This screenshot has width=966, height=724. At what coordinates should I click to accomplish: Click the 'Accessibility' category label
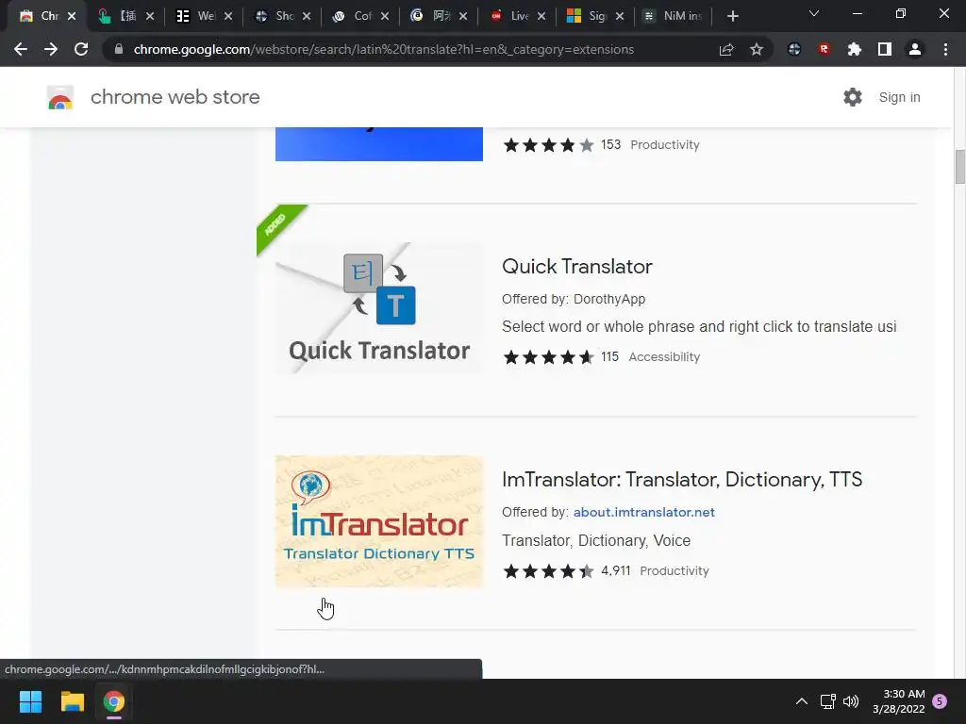[664, 357]
